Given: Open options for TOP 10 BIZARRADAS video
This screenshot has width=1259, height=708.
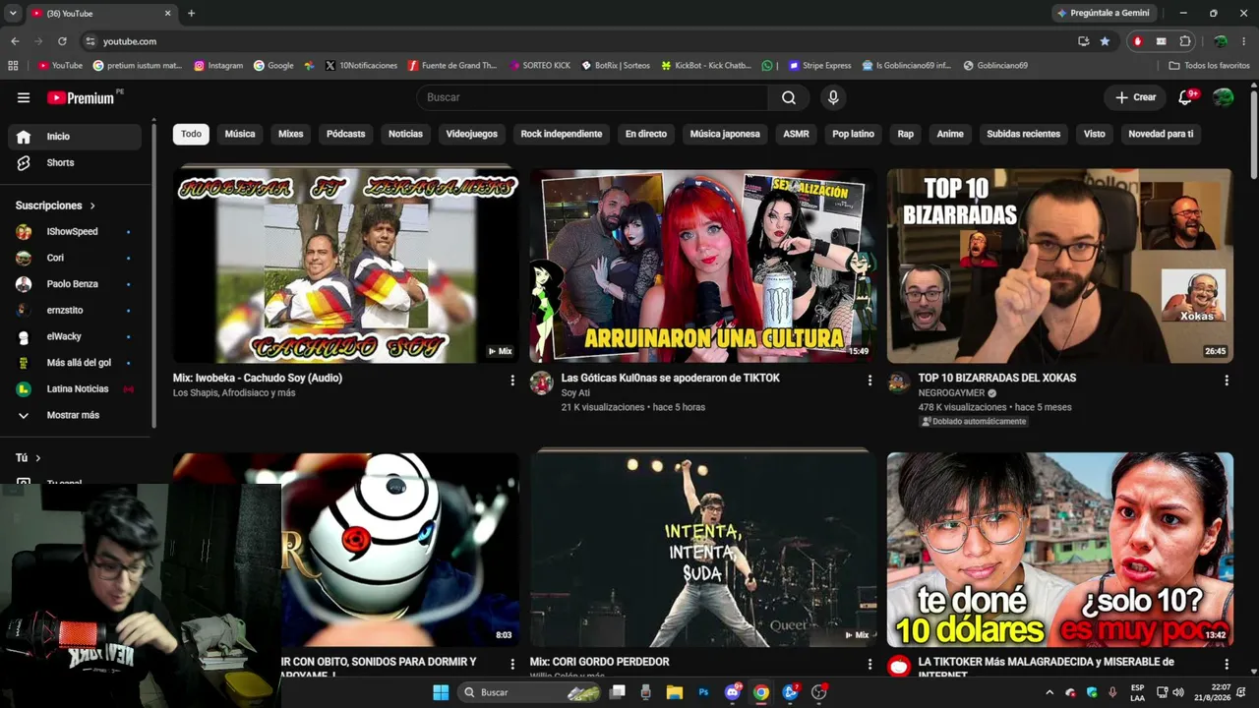Looking at the screenshot, I should pyautogui.click(x=1227, y=381).
